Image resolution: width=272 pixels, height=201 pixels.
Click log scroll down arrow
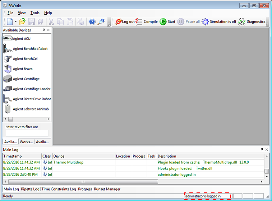coord(267,176)
